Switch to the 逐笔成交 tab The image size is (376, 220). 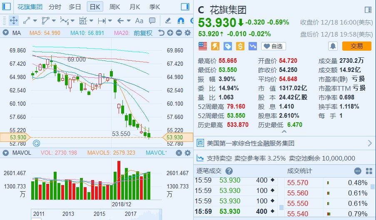pos(209,171)
